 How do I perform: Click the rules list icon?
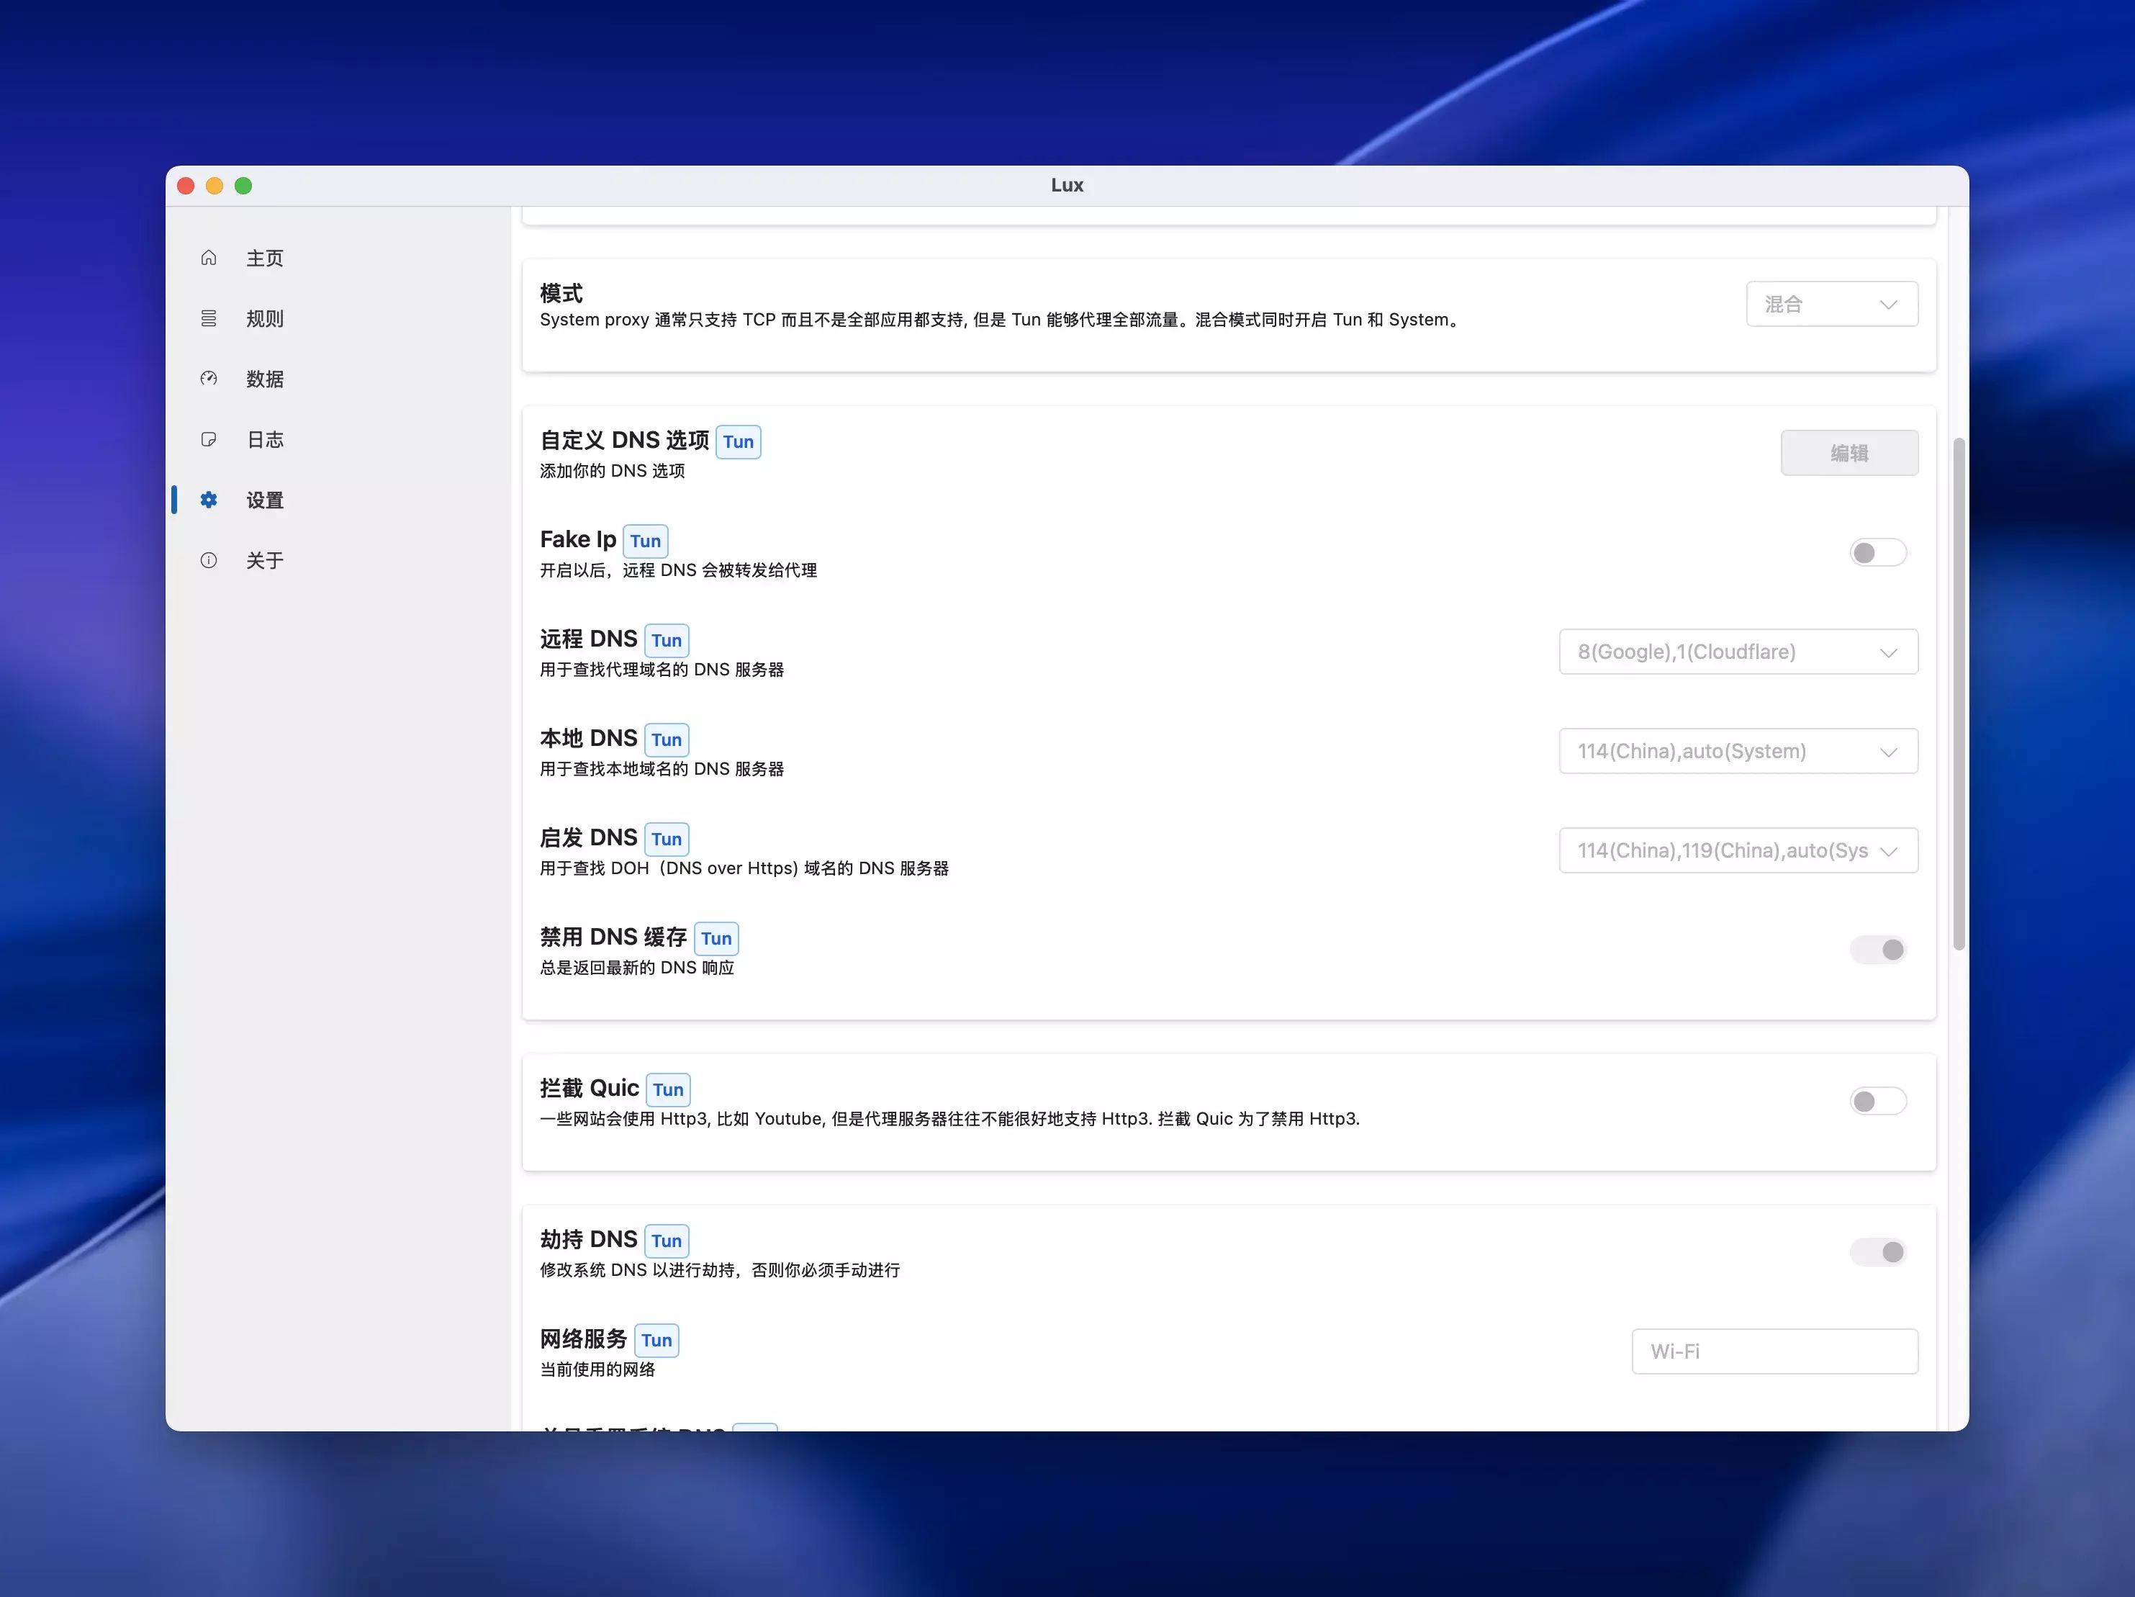[209, 319]
